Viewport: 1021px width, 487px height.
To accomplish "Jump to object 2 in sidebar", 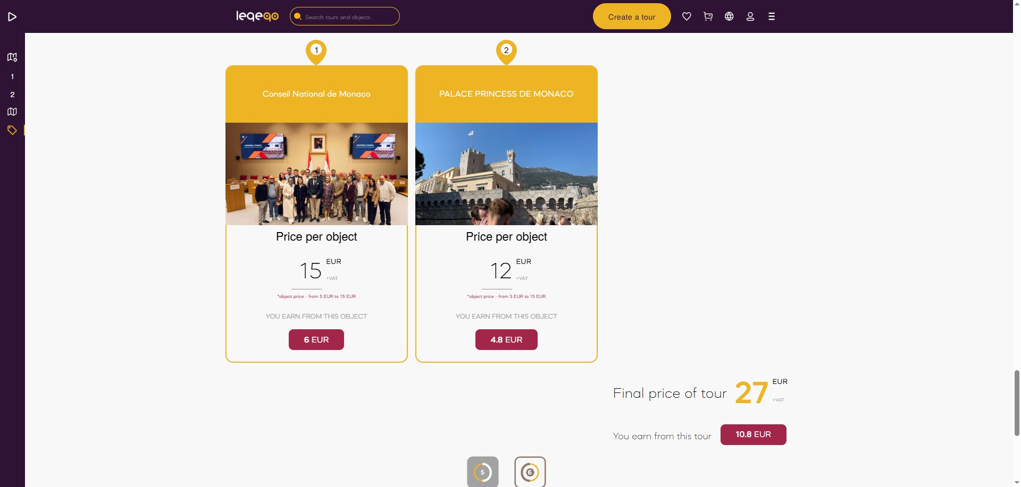I will pos(12,95).
